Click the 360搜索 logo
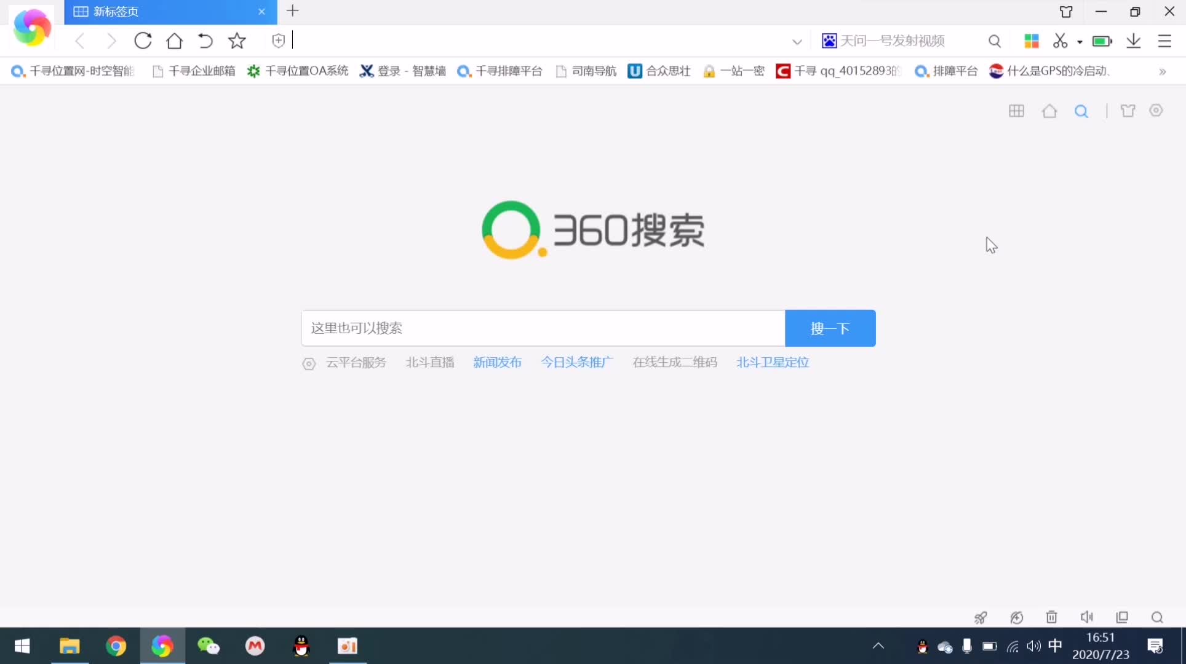1186x664 pixels. [x=593, y=230]
